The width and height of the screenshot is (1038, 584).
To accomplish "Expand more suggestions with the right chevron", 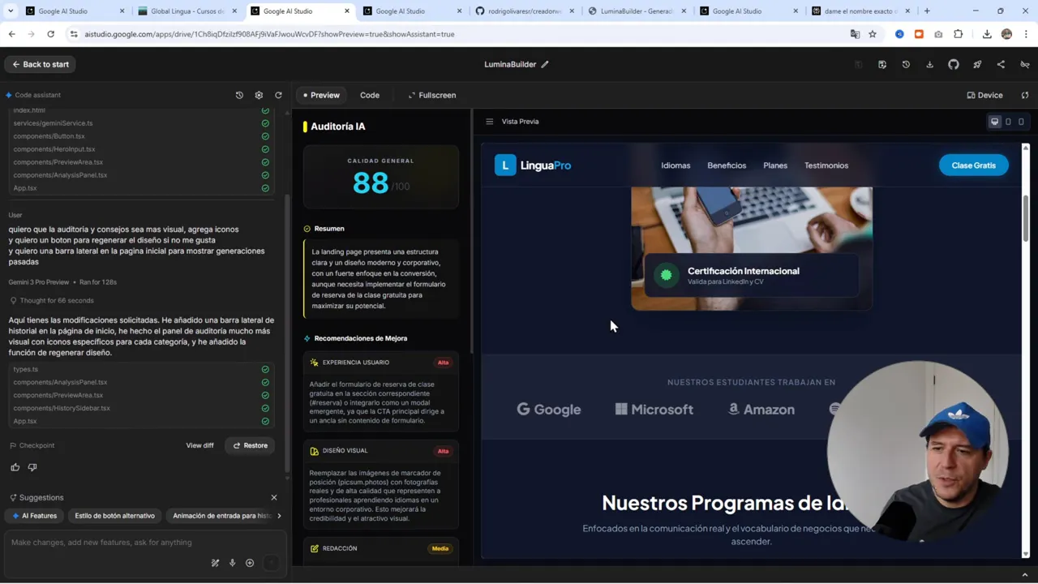I will pos(279,515).
